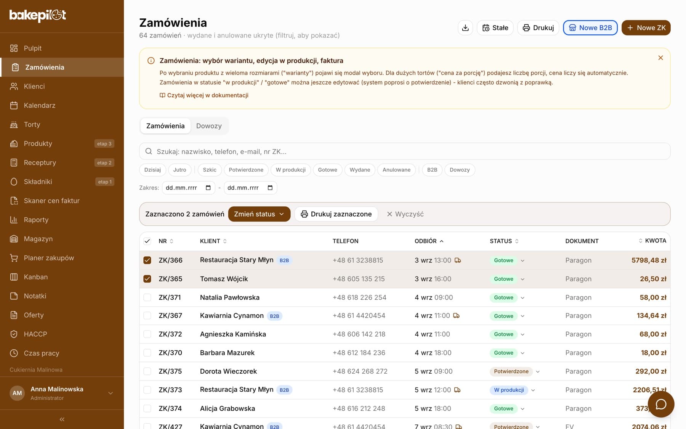Expand Potwierdzone status dropdown for ZK/375
686x429 pixels.
tap(538, 372)
